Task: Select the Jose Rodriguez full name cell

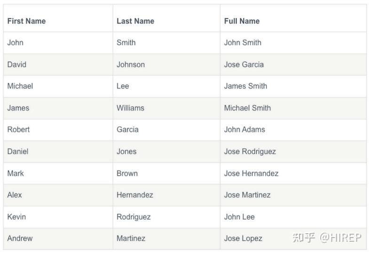Action: 250,151
